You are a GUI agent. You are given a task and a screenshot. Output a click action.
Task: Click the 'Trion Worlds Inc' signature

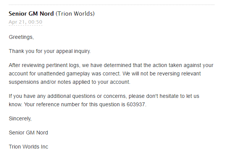point(29,147)
